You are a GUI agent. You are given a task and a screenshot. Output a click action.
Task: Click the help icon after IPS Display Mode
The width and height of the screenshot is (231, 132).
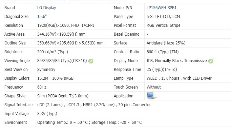[211, 61]
